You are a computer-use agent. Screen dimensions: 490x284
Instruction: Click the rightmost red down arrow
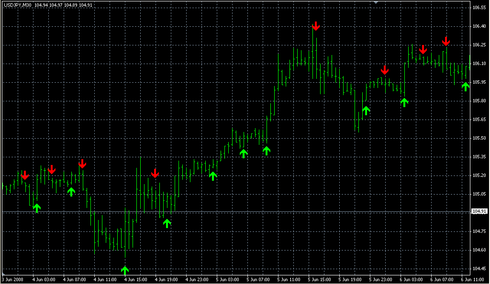pos(445,41)
